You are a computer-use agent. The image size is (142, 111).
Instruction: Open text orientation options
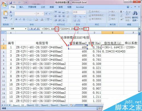click(x=64, y=20)
